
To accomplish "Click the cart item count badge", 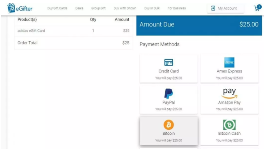I will [259, 7].
